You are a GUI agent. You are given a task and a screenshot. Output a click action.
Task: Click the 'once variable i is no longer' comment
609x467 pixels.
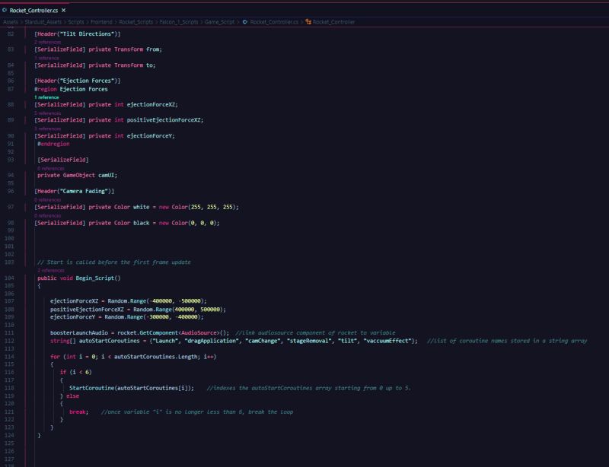[197, 412]
